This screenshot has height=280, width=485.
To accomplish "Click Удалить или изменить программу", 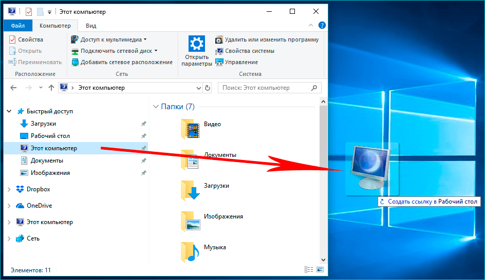I will coord(267,39).
